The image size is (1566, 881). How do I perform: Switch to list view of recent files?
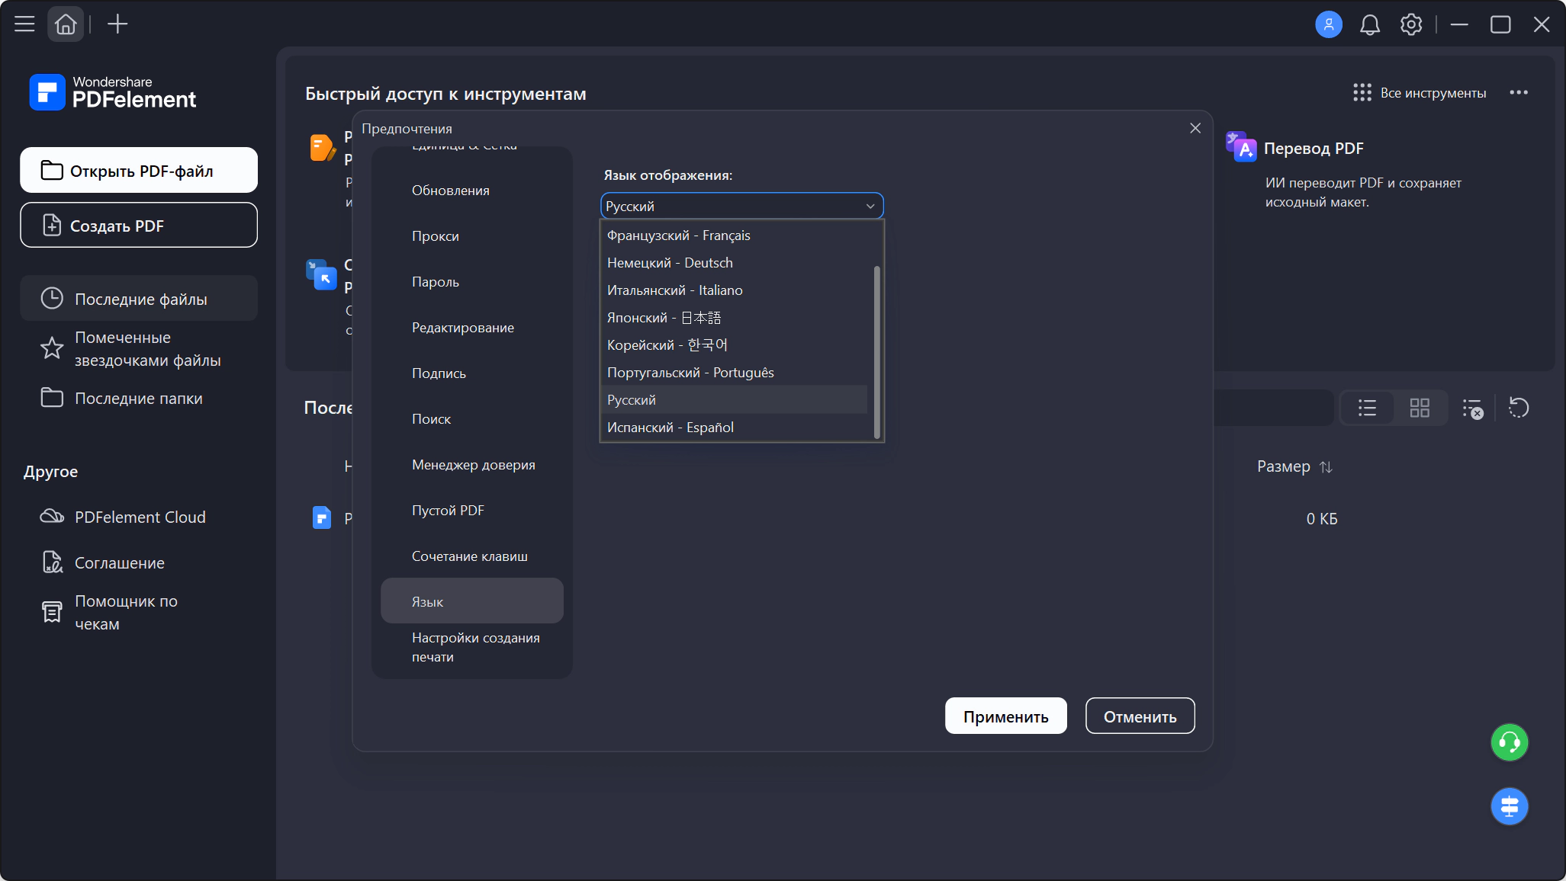[x=1367, y=408]
